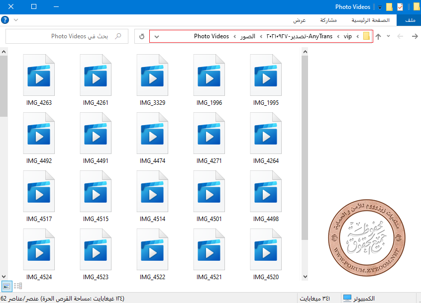Image resolution: width=421 pixels, height=303 pixels.
Task: Open the ملف (File) tab
Action: point(409,20)
